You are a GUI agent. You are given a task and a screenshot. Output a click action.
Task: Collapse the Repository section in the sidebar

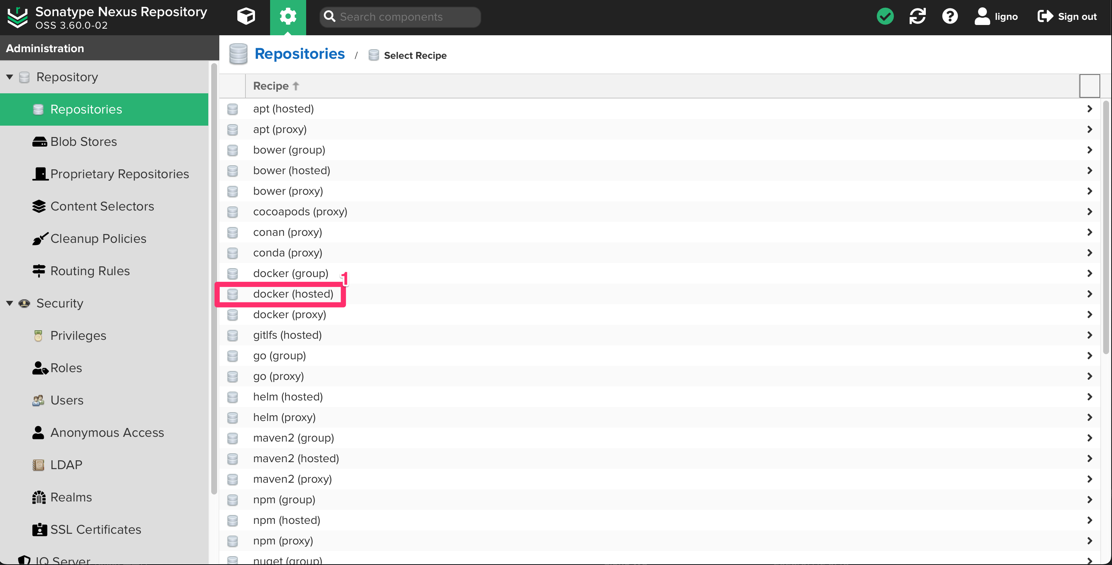[10, 77]
